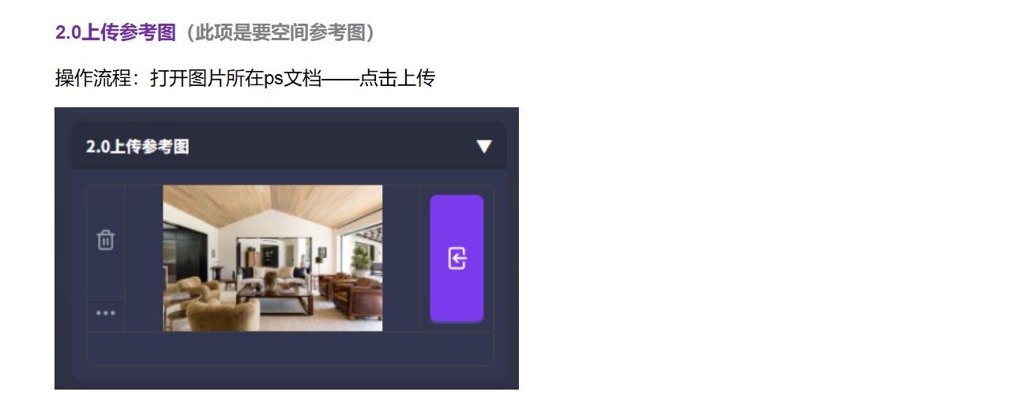
Task: Click the white import arrow icon on purple button
Action: [x=457, y=258]
